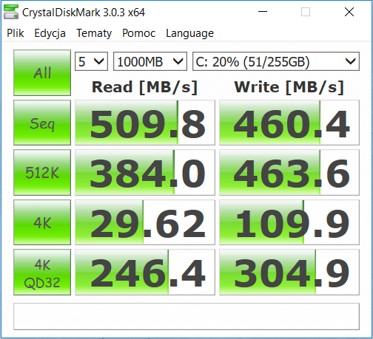Viewport: 373px width, 339px height.
Task: Click the CrystalDiskMark app icon in title bar
Action: click(11, 12)
